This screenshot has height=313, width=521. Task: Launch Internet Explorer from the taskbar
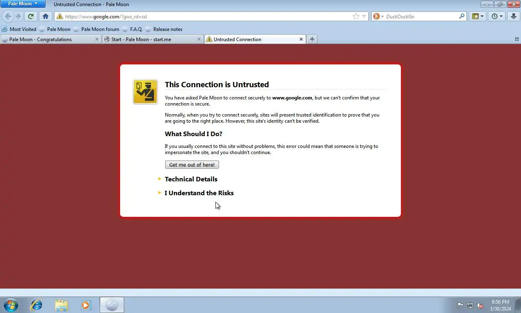pyautogui.click(x=37, y=305)
